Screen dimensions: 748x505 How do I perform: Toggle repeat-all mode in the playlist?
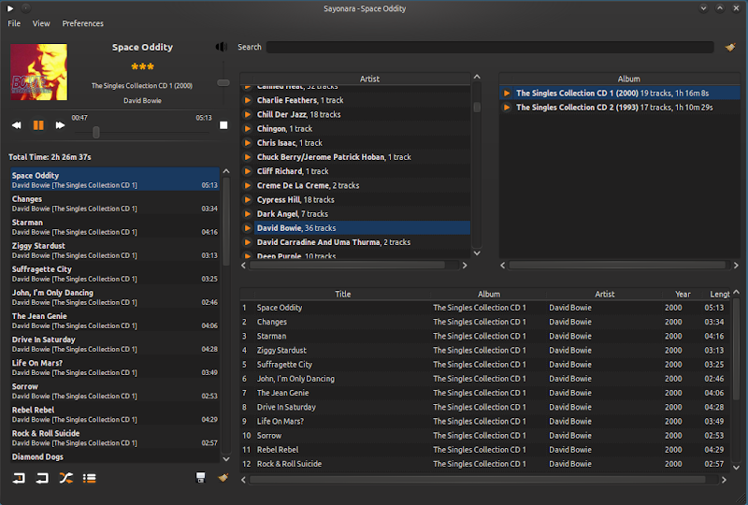click(x=42, y=478)
